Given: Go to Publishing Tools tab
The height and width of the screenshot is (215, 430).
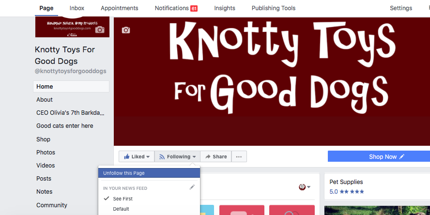Looking at the screenshot, I should (x=274, y=8).
